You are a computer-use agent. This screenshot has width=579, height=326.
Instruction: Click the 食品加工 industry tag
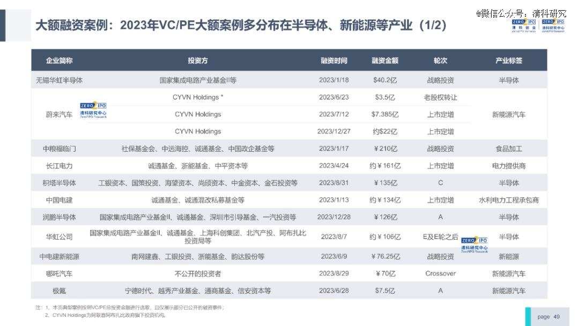coord(508,149)
